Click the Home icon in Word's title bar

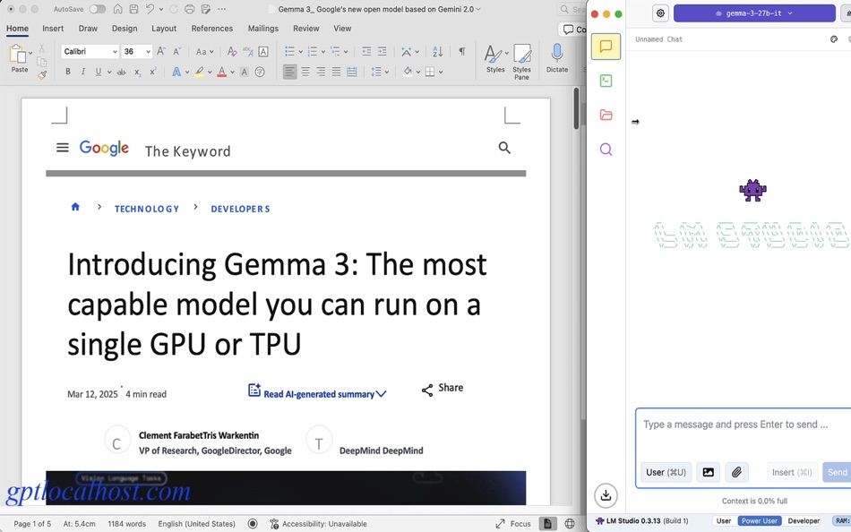click(x=117, y=9)
